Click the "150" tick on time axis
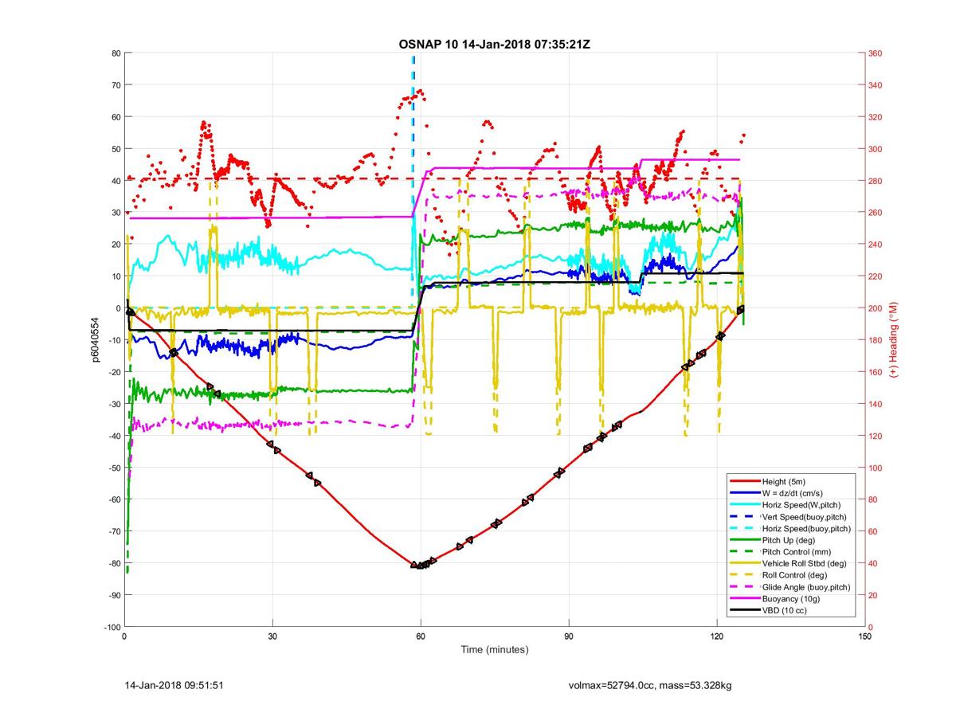 tap(865, 636)
